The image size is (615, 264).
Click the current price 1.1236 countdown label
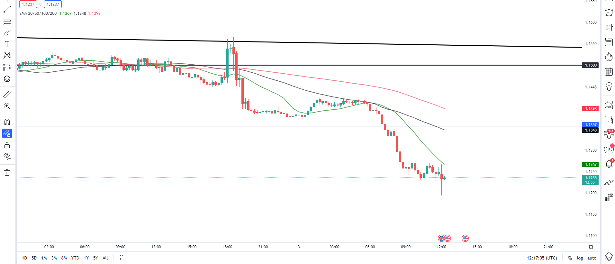click(591, 180)
